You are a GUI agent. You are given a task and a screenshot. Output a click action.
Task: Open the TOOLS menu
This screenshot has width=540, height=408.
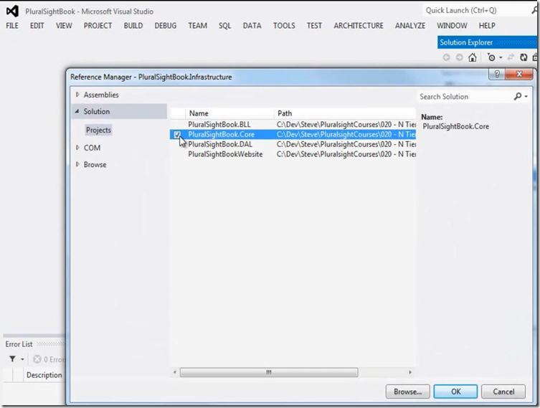tap(284, 26)
